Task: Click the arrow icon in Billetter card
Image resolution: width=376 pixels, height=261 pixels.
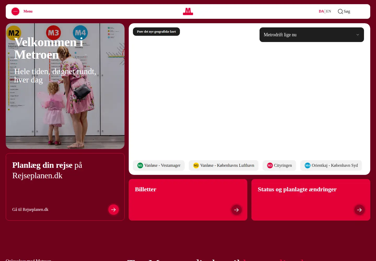Action: (x=236, y=210)
